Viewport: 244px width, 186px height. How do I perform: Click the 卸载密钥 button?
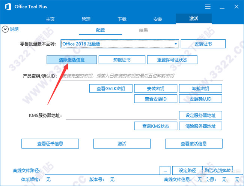(200, 88)
